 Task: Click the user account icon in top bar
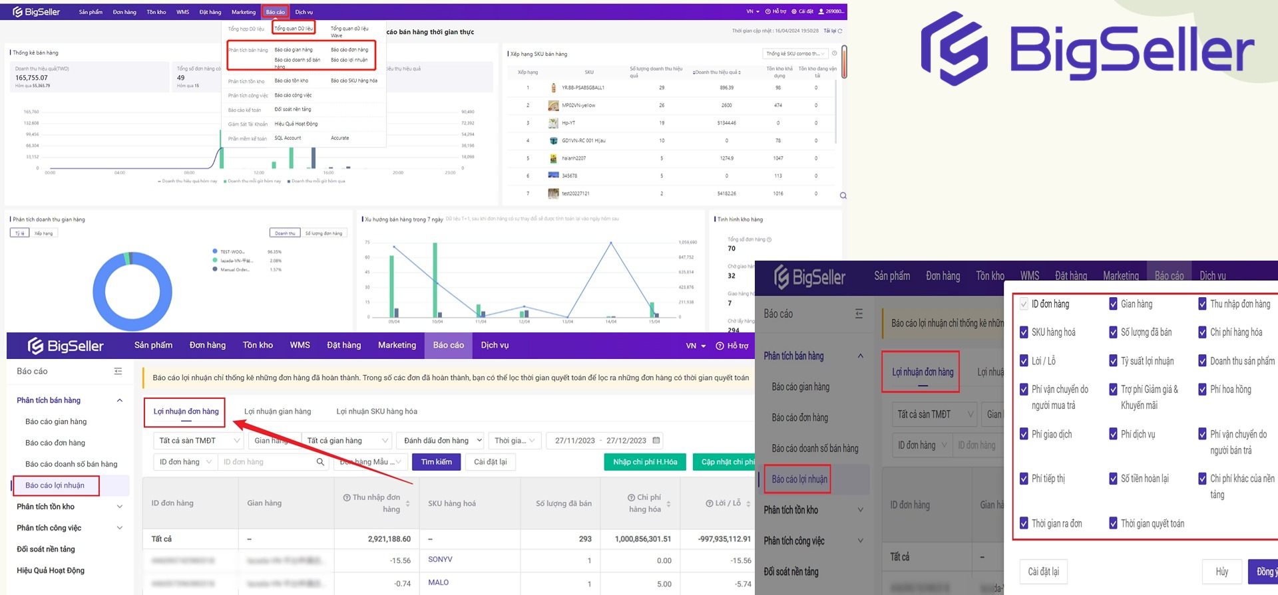[x=821, y=11]
